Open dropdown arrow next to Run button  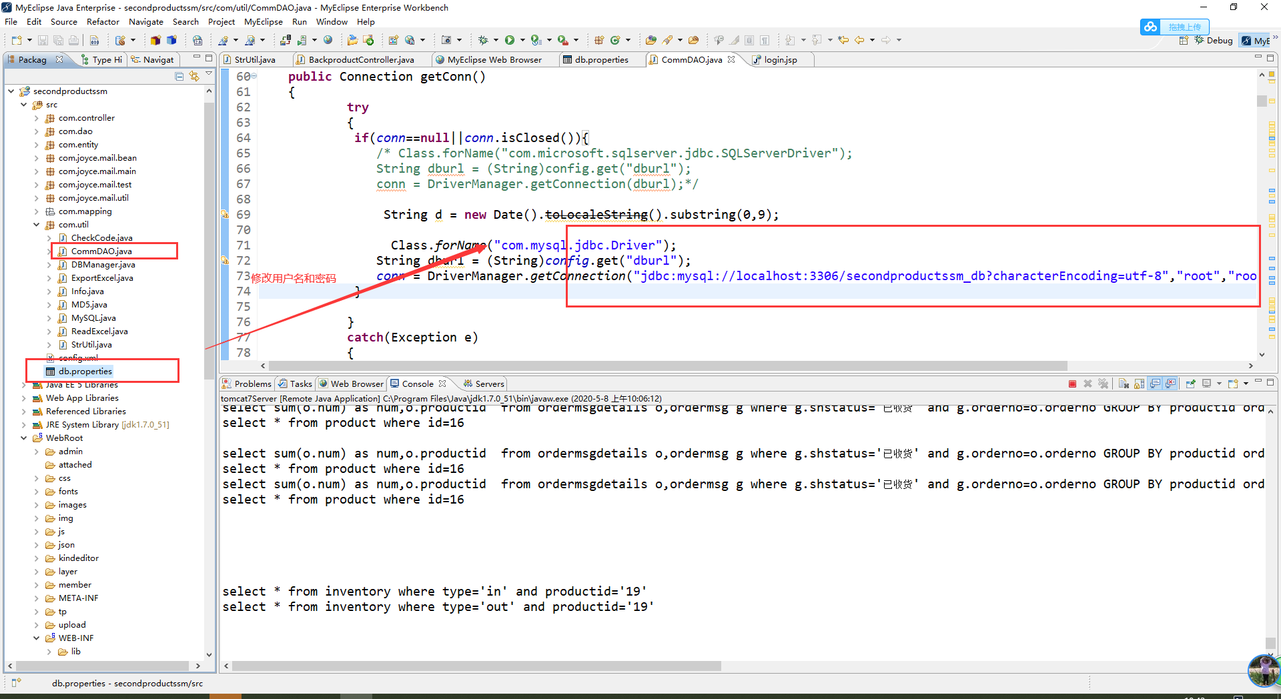(x=522, y=40)
